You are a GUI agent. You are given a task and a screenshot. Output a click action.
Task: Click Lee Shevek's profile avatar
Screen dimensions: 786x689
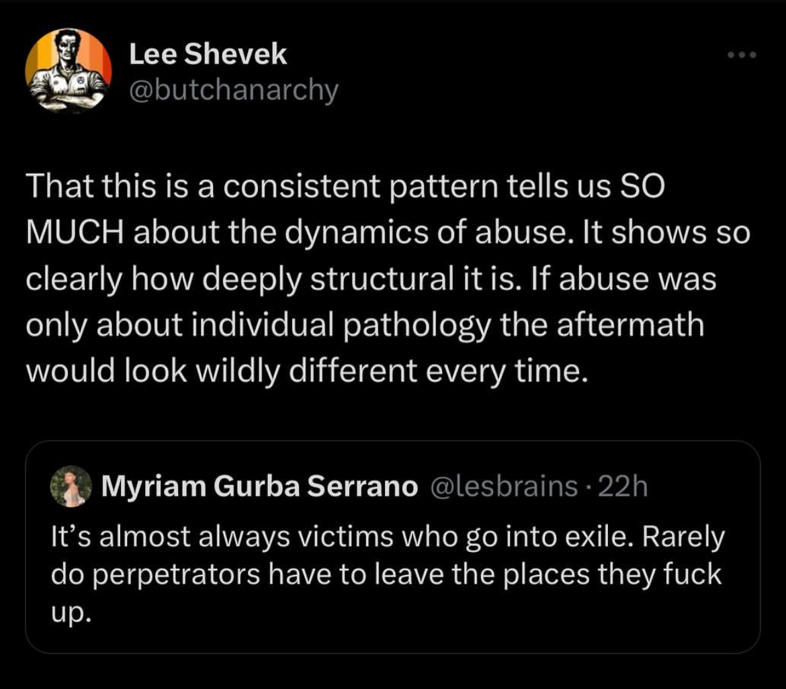(67, 69)
